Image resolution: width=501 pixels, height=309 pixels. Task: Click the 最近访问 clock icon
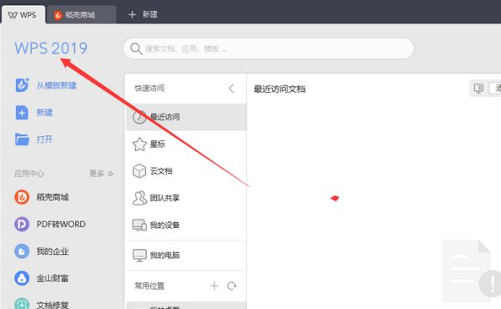139,117
